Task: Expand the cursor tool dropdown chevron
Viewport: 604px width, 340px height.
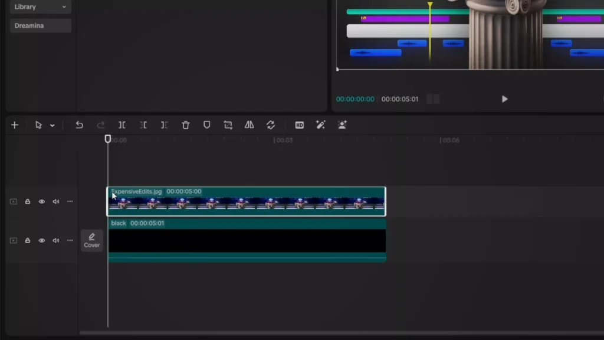Action: (x=53, y=125)
